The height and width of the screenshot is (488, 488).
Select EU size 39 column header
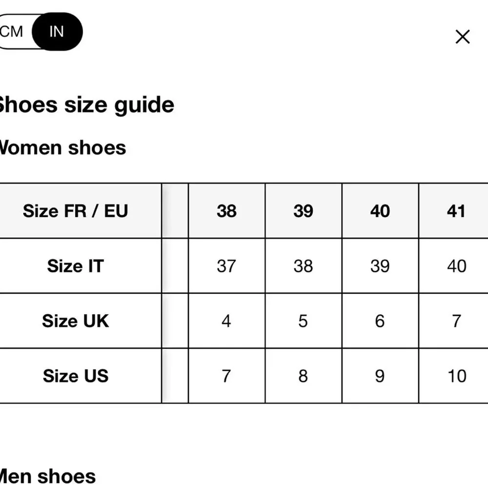(x=304, y=211)
